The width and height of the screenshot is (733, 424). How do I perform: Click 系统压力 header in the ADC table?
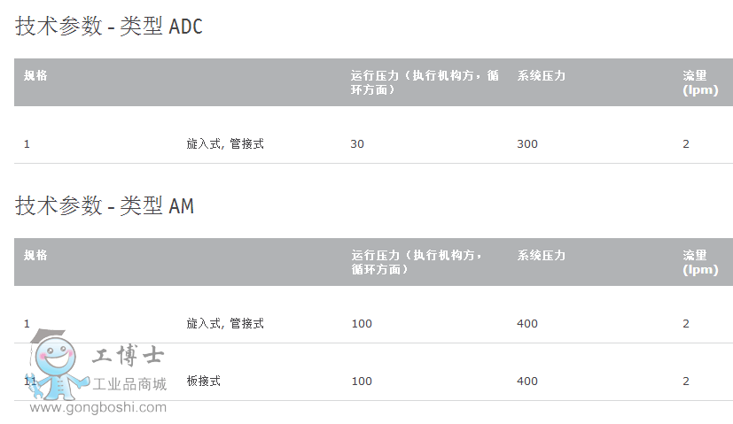pos(541,75)
